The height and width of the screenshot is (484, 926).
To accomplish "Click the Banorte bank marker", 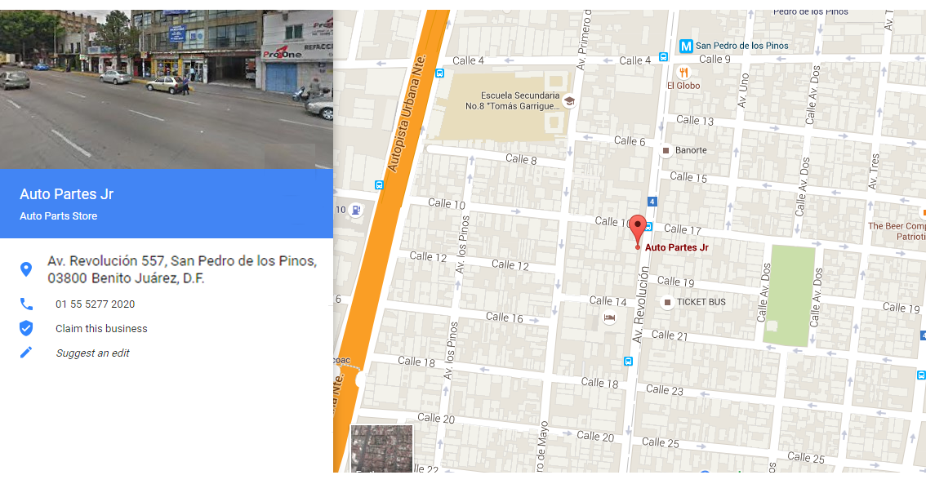I will click(x=666, y=150).
